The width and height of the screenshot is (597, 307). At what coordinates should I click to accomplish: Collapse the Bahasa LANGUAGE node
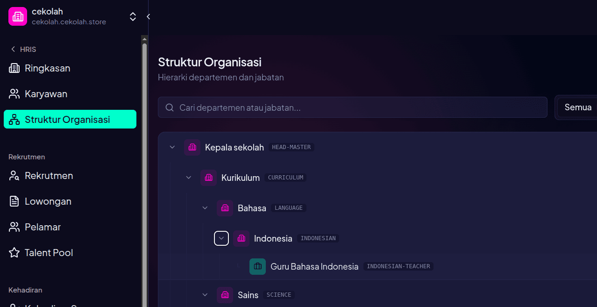click(205, 207)
